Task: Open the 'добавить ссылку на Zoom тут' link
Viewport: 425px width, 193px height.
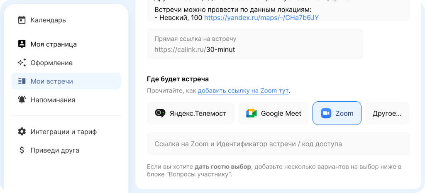Action: [243, 91]
